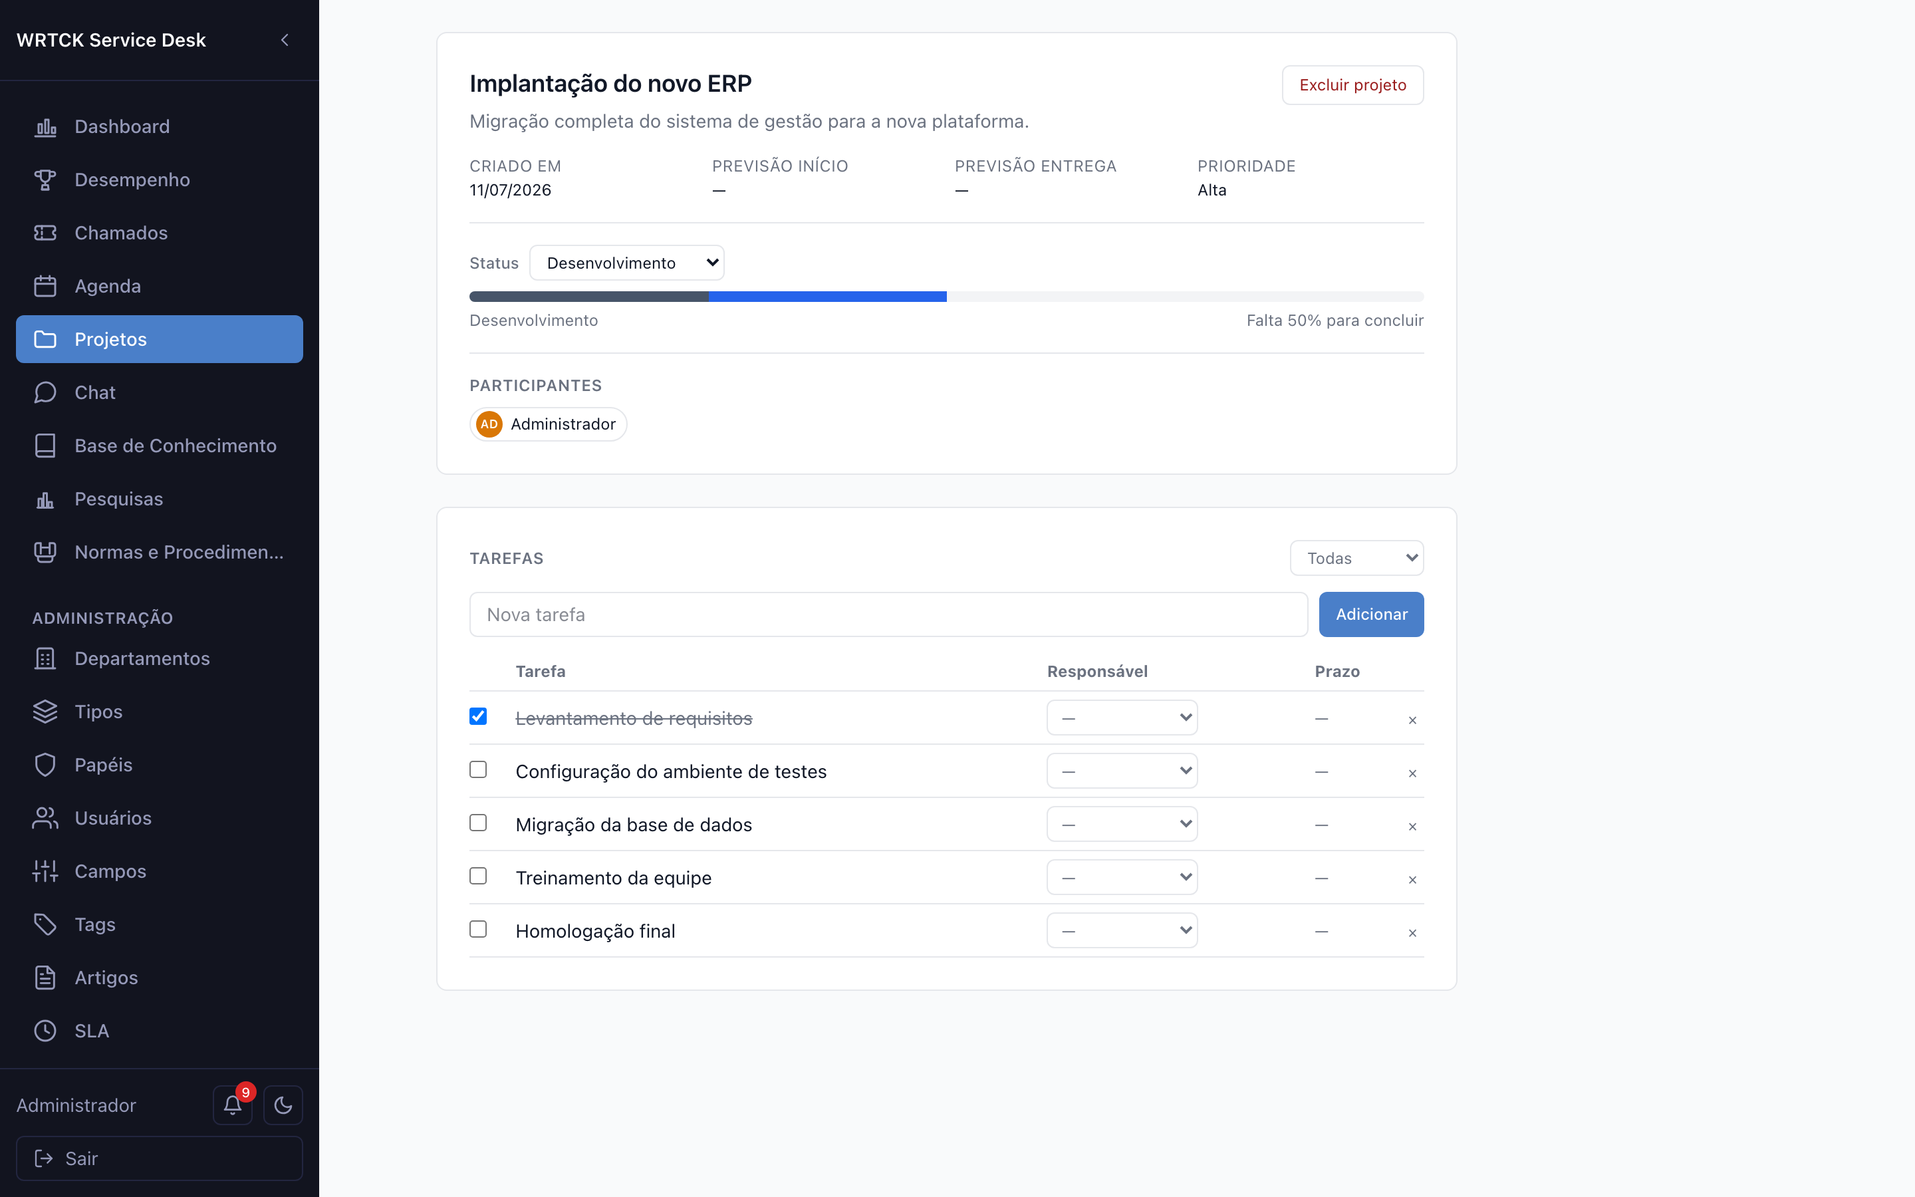Image resolution: width=1915 pixels, height=1197 pixels.
Task: Click the Tarefa column header
Action: click(x=540, y=672)
